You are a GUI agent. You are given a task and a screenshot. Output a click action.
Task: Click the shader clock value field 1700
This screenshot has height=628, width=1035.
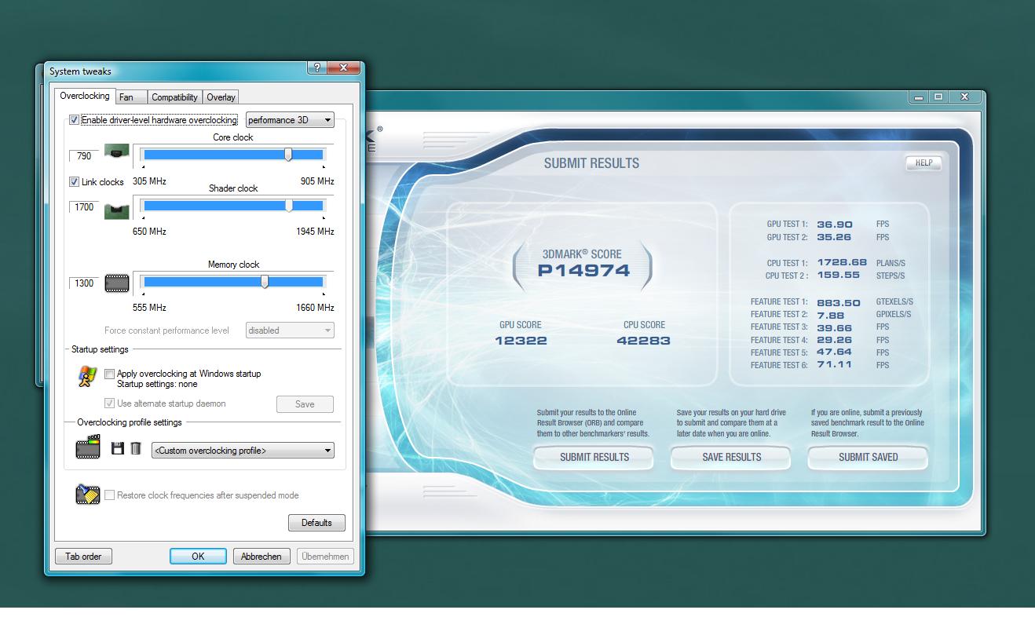(84, 207)
